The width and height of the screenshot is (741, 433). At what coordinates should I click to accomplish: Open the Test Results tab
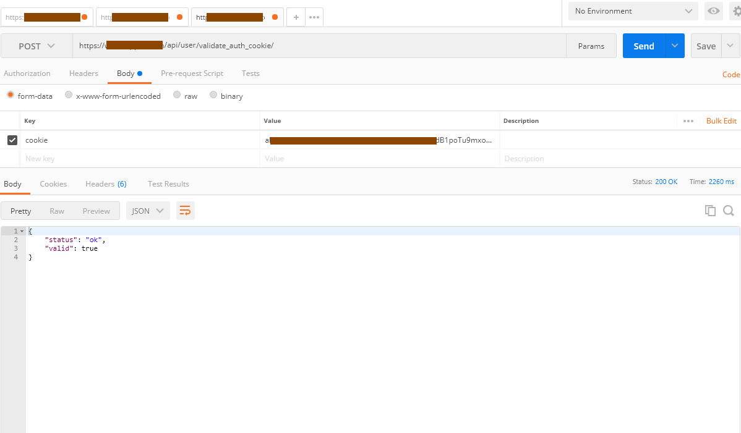pyautogui.click(x=168, y=184)
